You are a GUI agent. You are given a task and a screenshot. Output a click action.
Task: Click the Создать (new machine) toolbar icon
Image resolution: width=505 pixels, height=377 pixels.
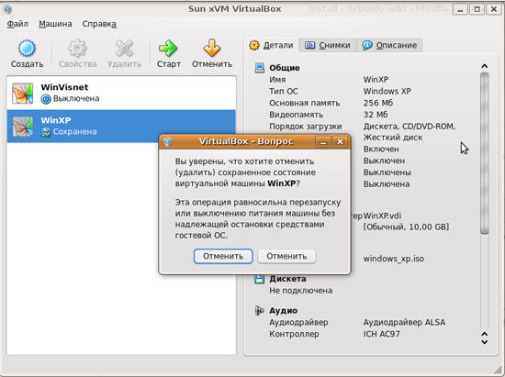27,49
